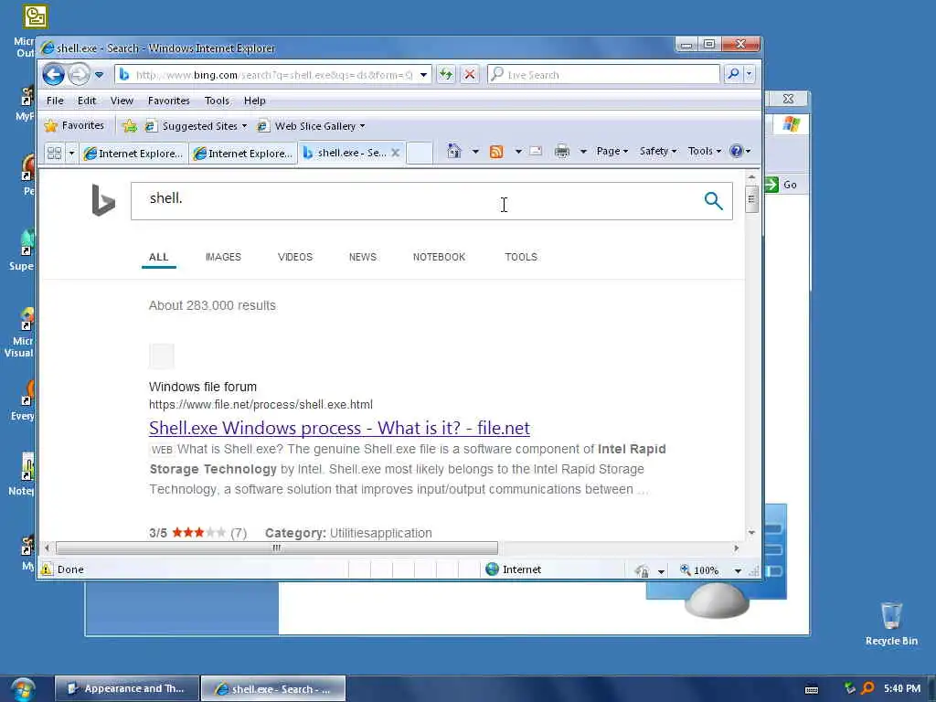936x702 pixels.
Task: Click the Refresh page icon
Action: (x=446, y=75)
